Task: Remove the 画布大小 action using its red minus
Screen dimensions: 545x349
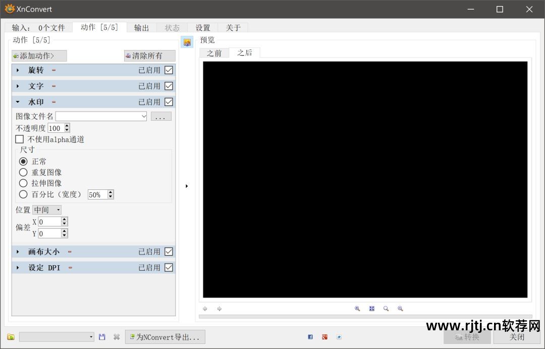Action: pos(70,252)
